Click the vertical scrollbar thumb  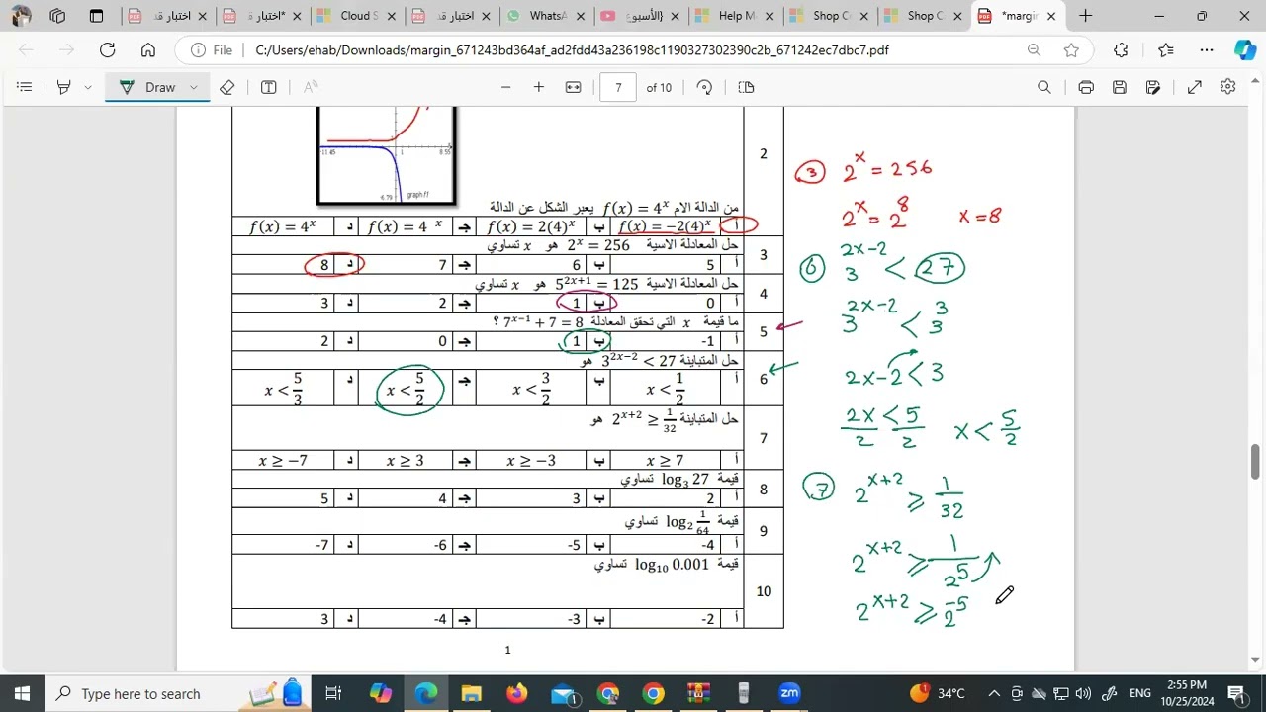pos(1255,460)
